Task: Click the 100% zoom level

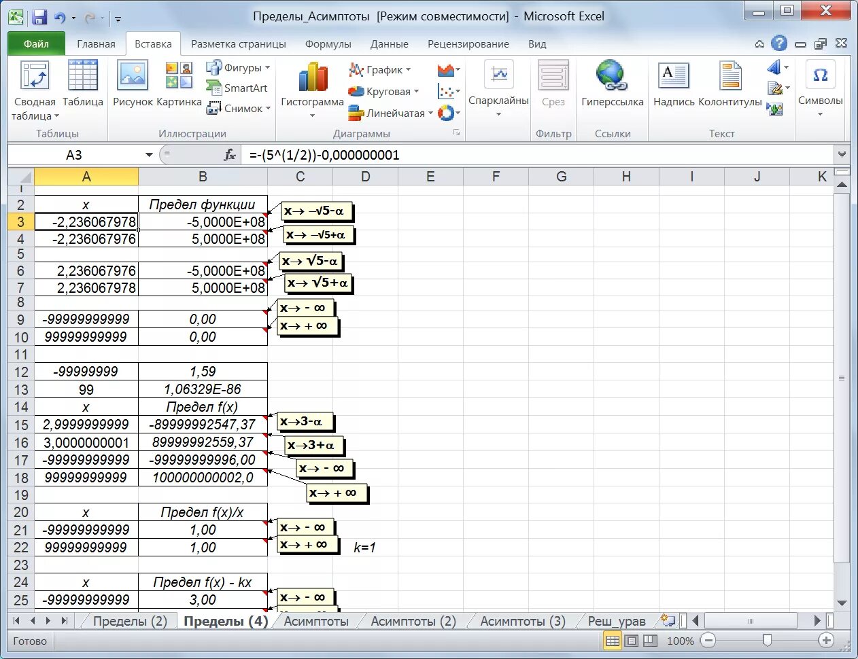Action: point(681,641)
